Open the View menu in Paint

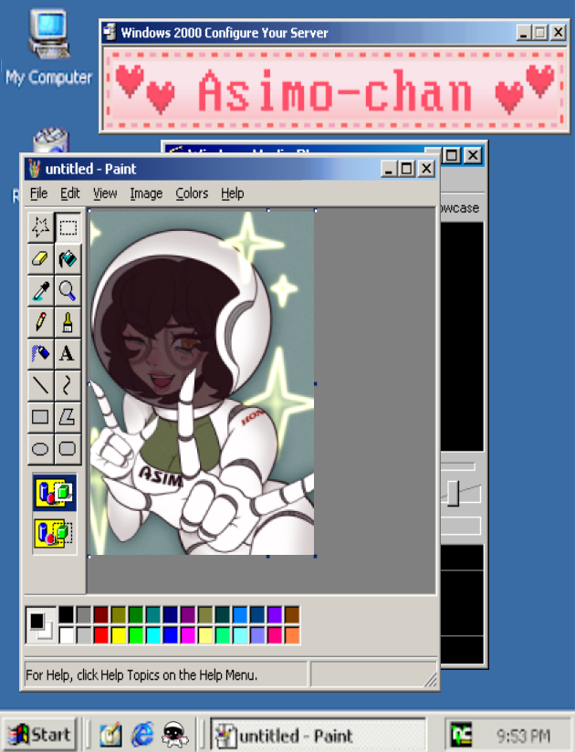tap(105, 193)
